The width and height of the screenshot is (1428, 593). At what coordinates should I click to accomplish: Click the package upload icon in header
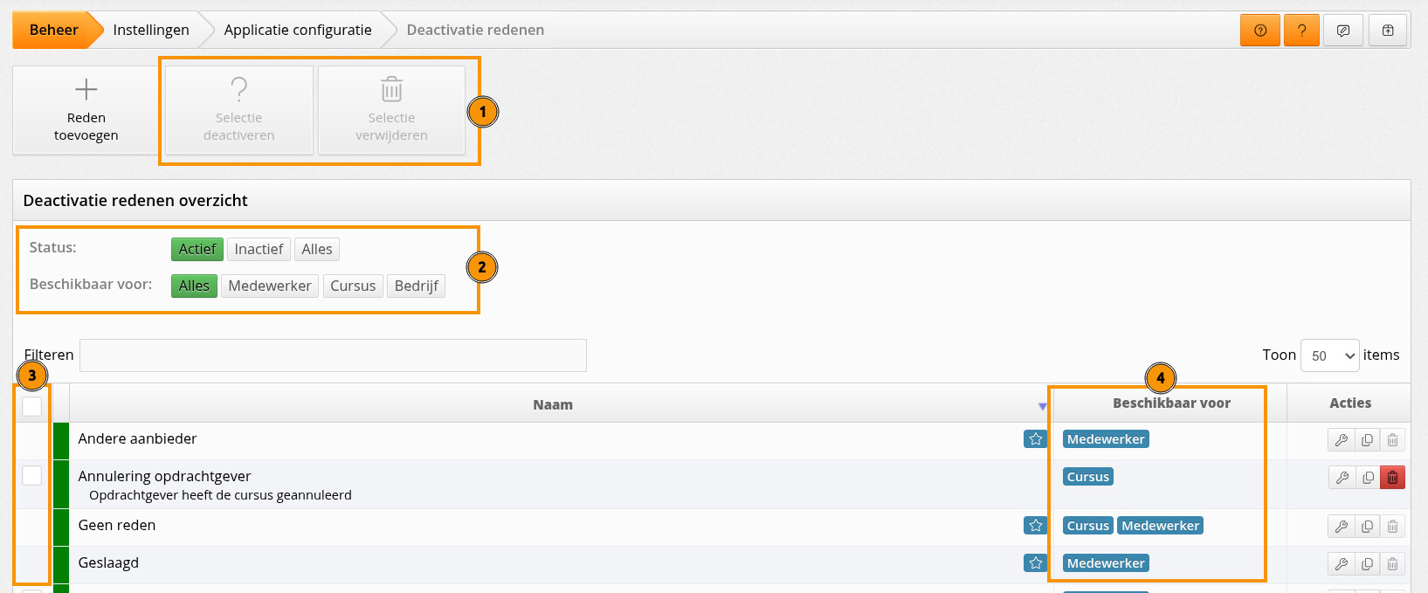pyautogui.click(x=1388, y=31)
